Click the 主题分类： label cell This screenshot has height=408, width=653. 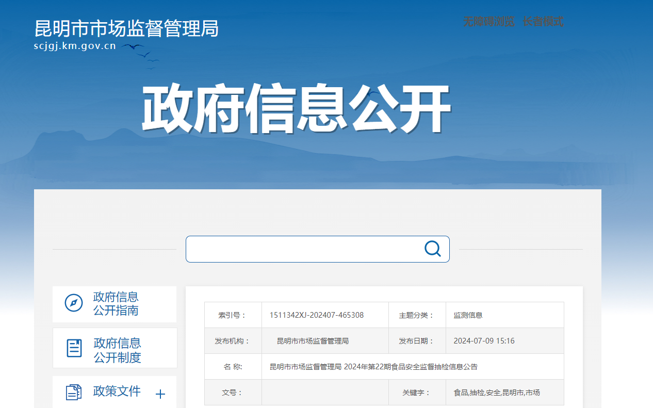pyautogui.click(x=417, y=315)
